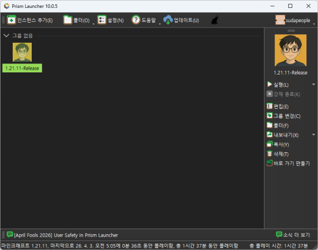Click the Delete (삭제) trash icon
The image size is (318, 250).
[x=270, y=154]
